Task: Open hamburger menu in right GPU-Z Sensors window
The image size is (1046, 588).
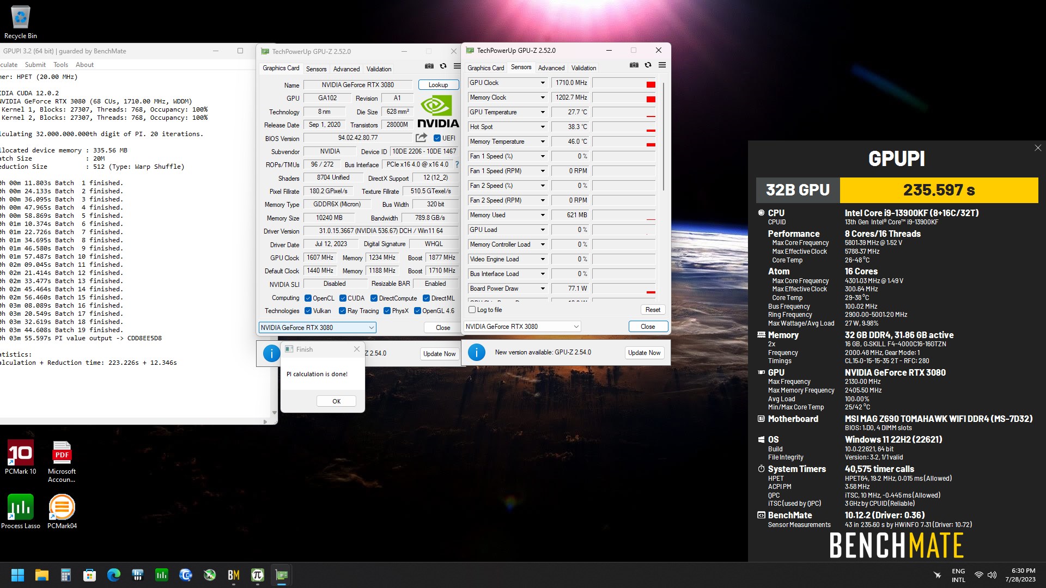Action: [662, 65]
